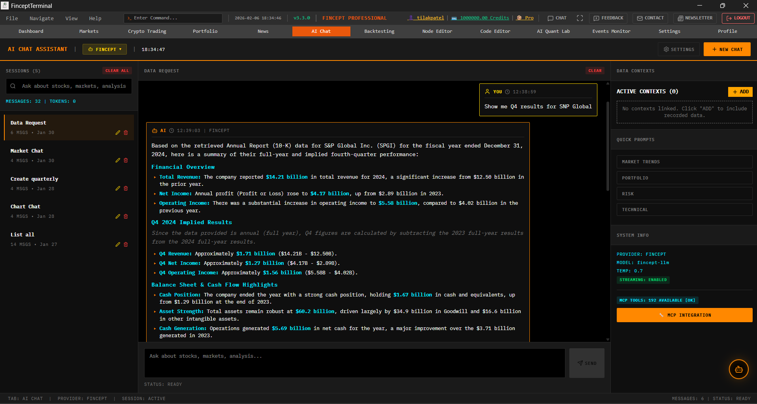Image resolution: width=757 pixels, height=404 pixels.
Task: Delete the Market Chat session via trash icon
Action: [x=126, y=160]
